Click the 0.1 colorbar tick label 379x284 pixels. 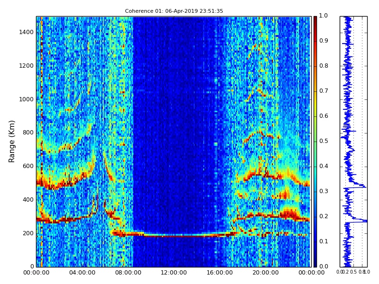pos(324,241)
